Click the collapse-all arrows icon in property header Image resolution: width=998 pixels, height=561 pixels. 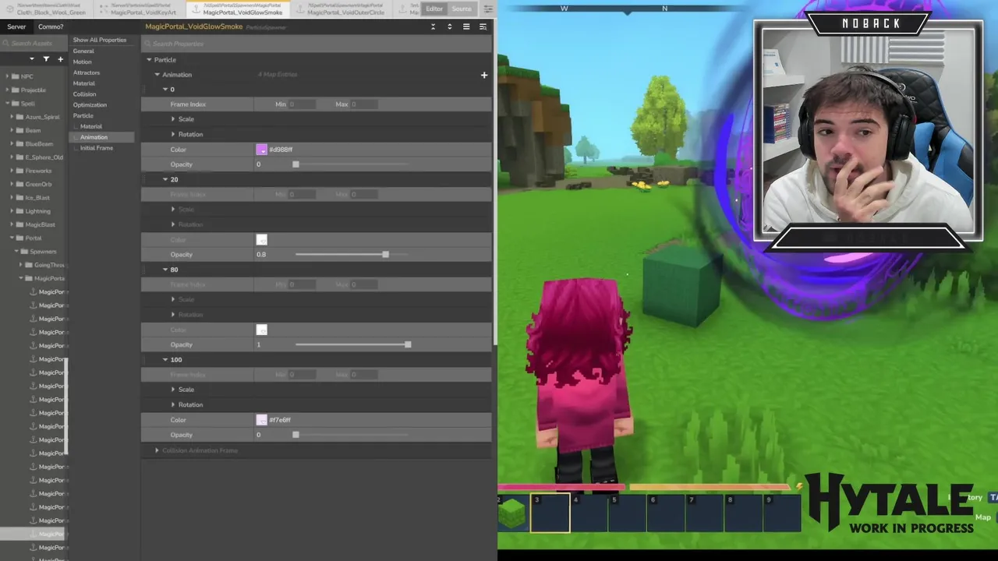click(x=434, y=26)
